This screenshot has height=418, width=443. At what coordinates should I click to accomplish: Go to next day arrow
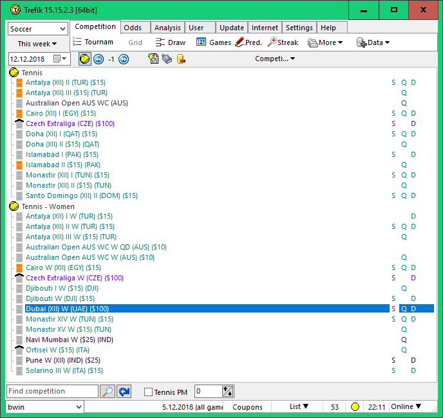(x=124, y=59)
